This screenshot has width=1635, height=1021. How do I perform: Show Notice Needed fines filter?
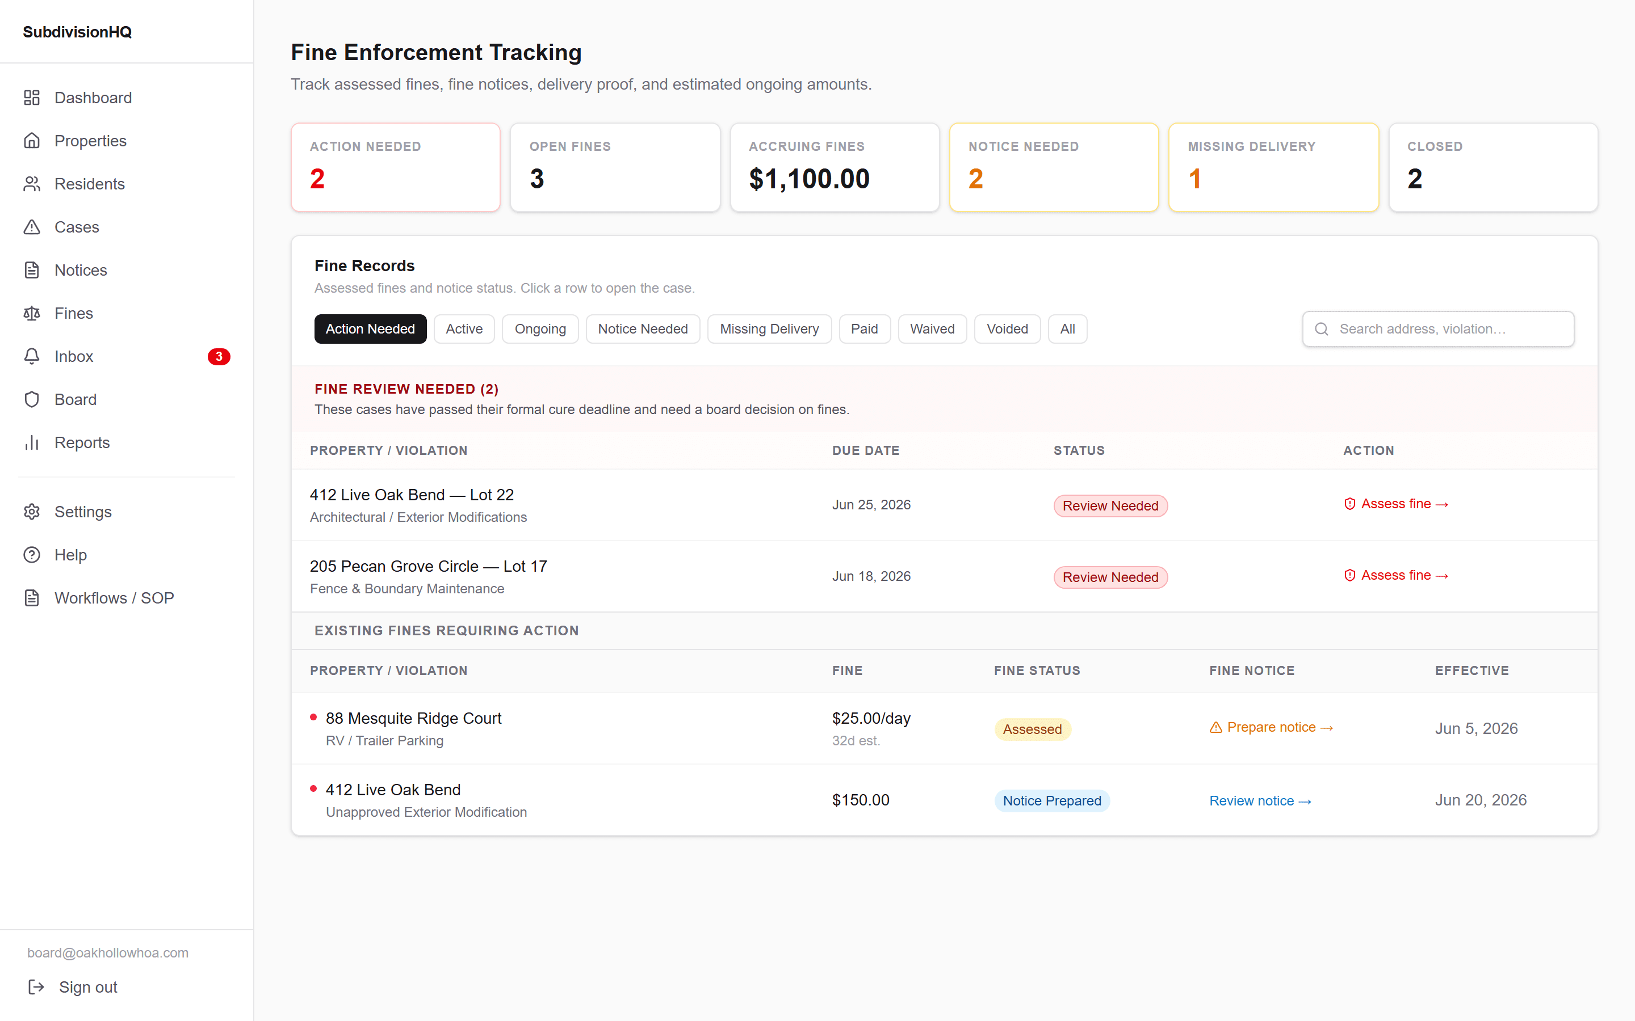(x=643, y=329)
